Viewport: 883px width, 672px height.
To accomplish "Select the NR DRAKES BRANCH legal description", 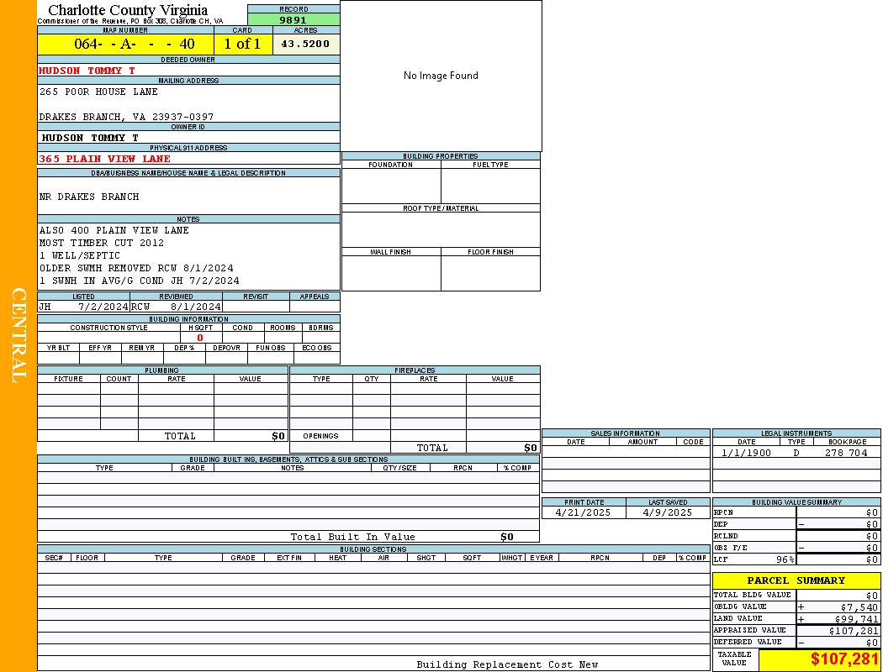I will pyautogui.click(x=89, y=197).
